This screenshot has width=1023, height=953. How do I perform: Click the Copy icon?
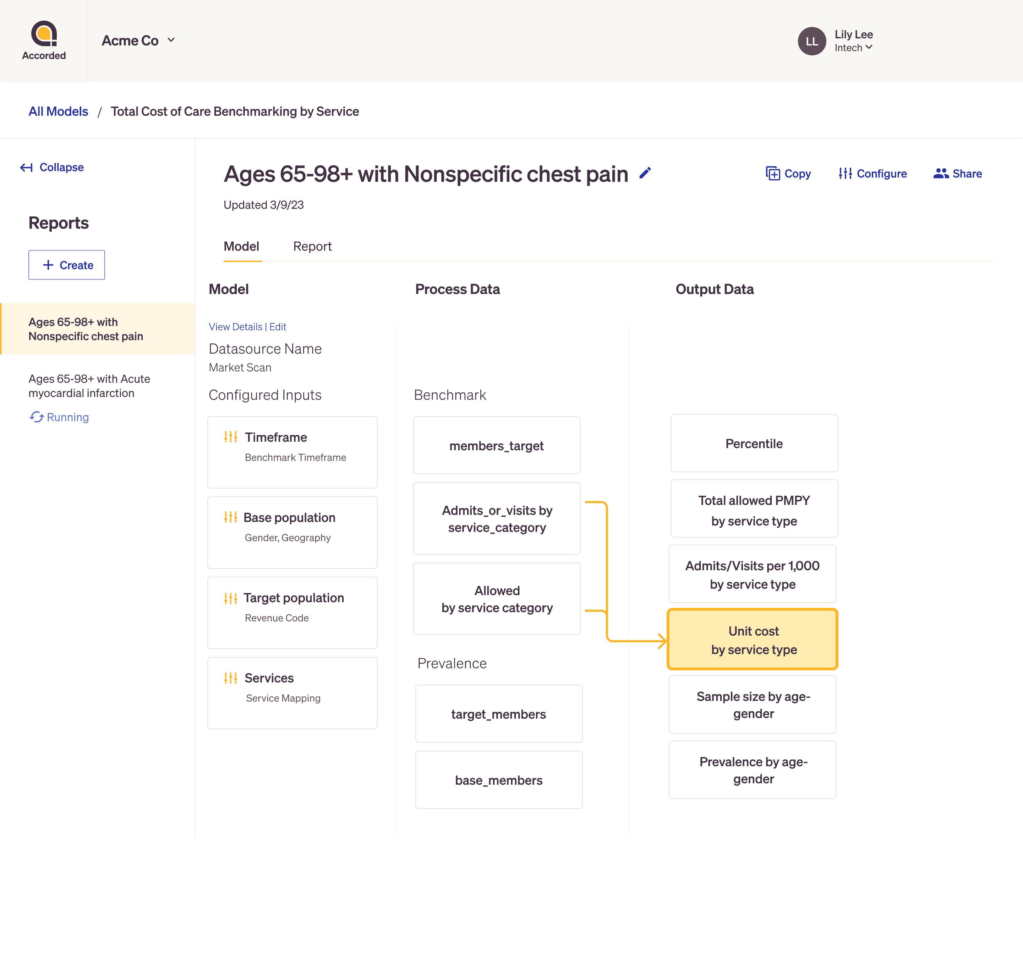772,174
